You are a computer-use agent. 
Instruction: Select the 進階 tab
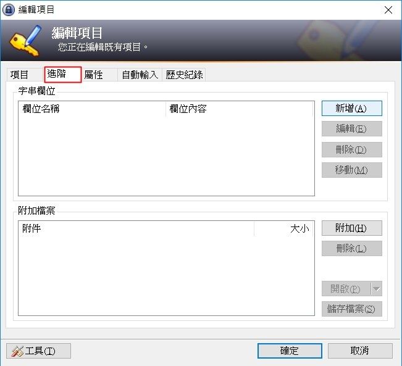point(63,74)
